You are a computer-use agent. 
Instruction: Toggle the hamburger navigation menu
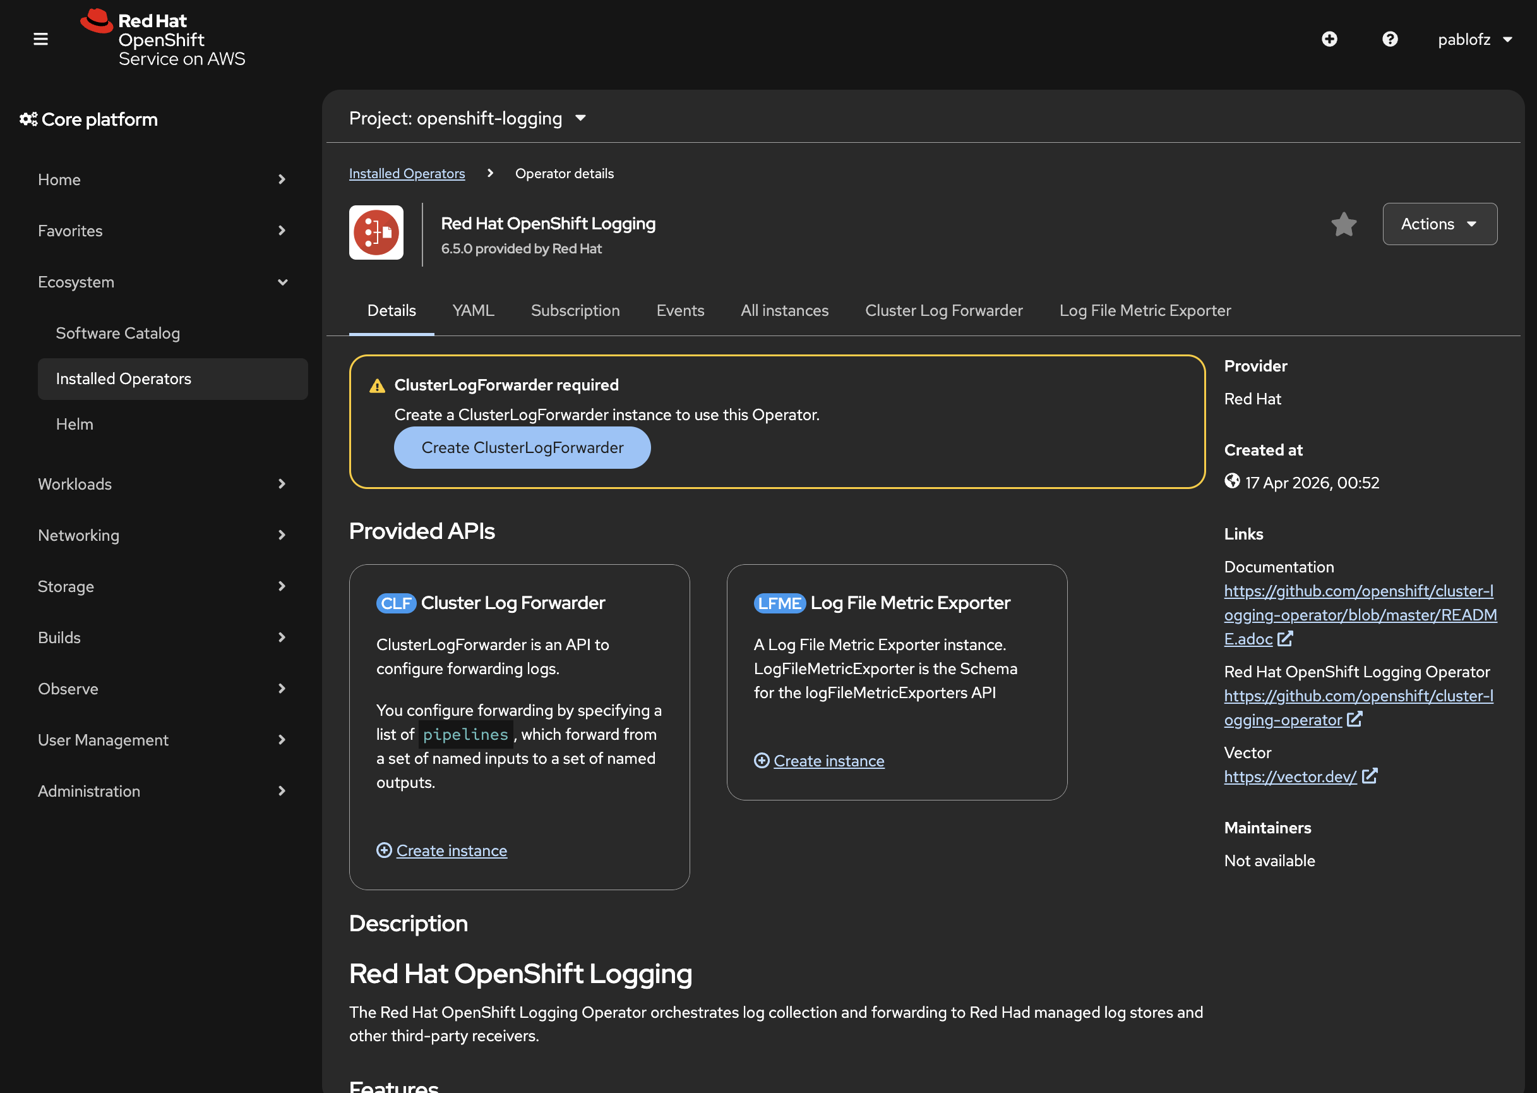click(40, 39)
